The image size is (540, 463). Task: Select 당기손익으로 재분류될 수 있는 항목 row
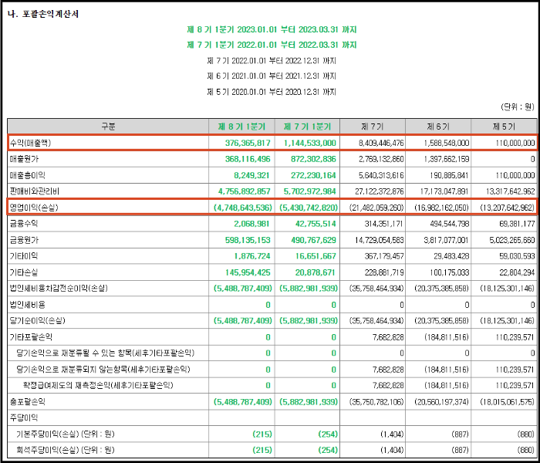(x=106, y=353)
